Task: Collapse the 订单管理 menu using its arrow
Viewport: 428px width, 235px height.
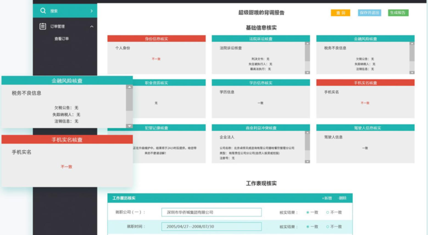Action: point(92,27)
